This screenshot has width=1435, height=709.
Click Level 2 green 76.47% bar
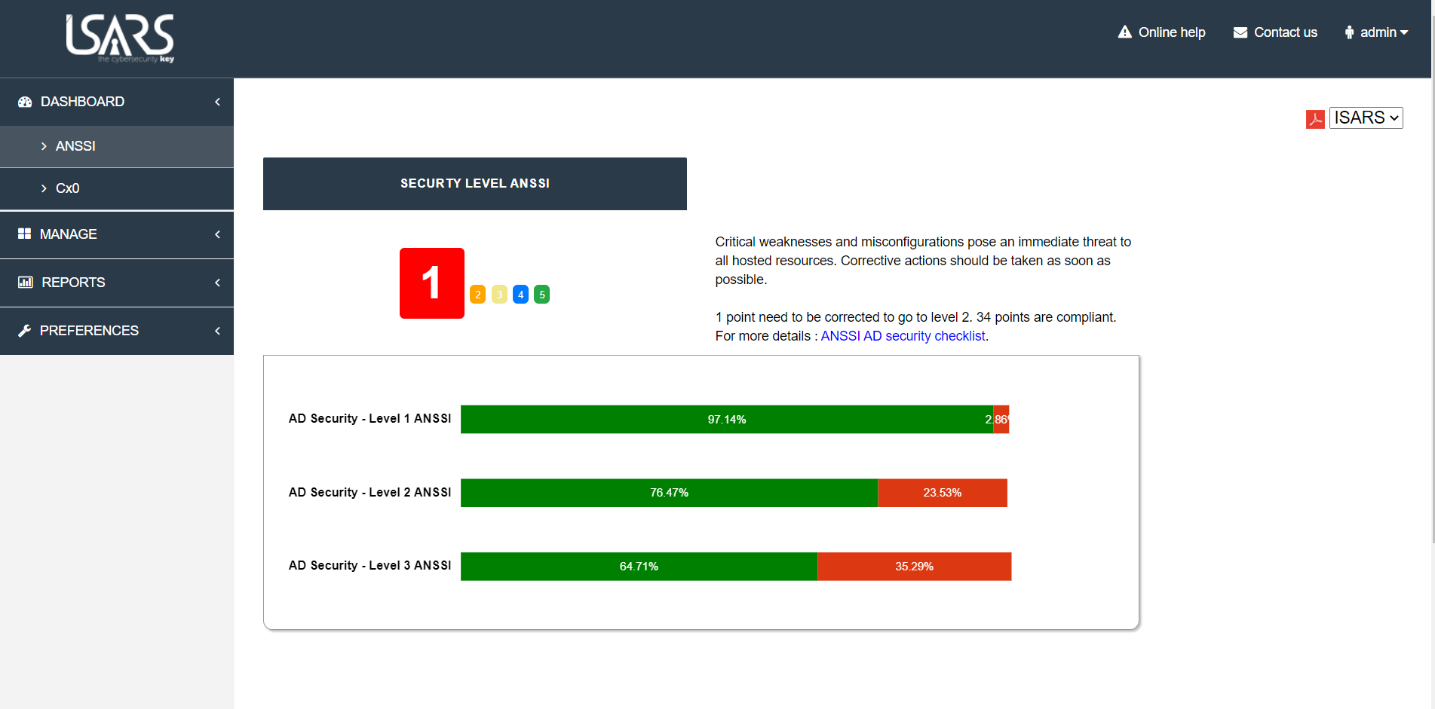pos(670,493)
